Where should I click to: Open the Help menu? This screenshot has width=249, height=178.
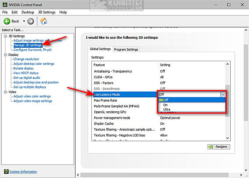pyautogui.click(x=63, y=12)
